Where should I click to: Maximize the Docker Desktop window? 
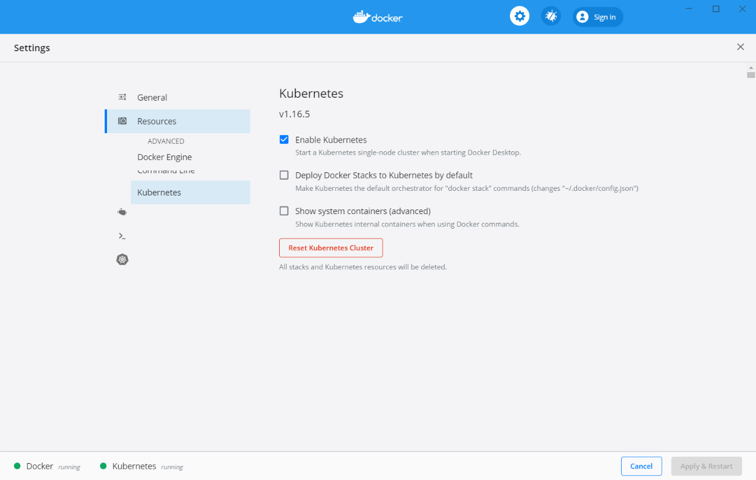point(716,9)
